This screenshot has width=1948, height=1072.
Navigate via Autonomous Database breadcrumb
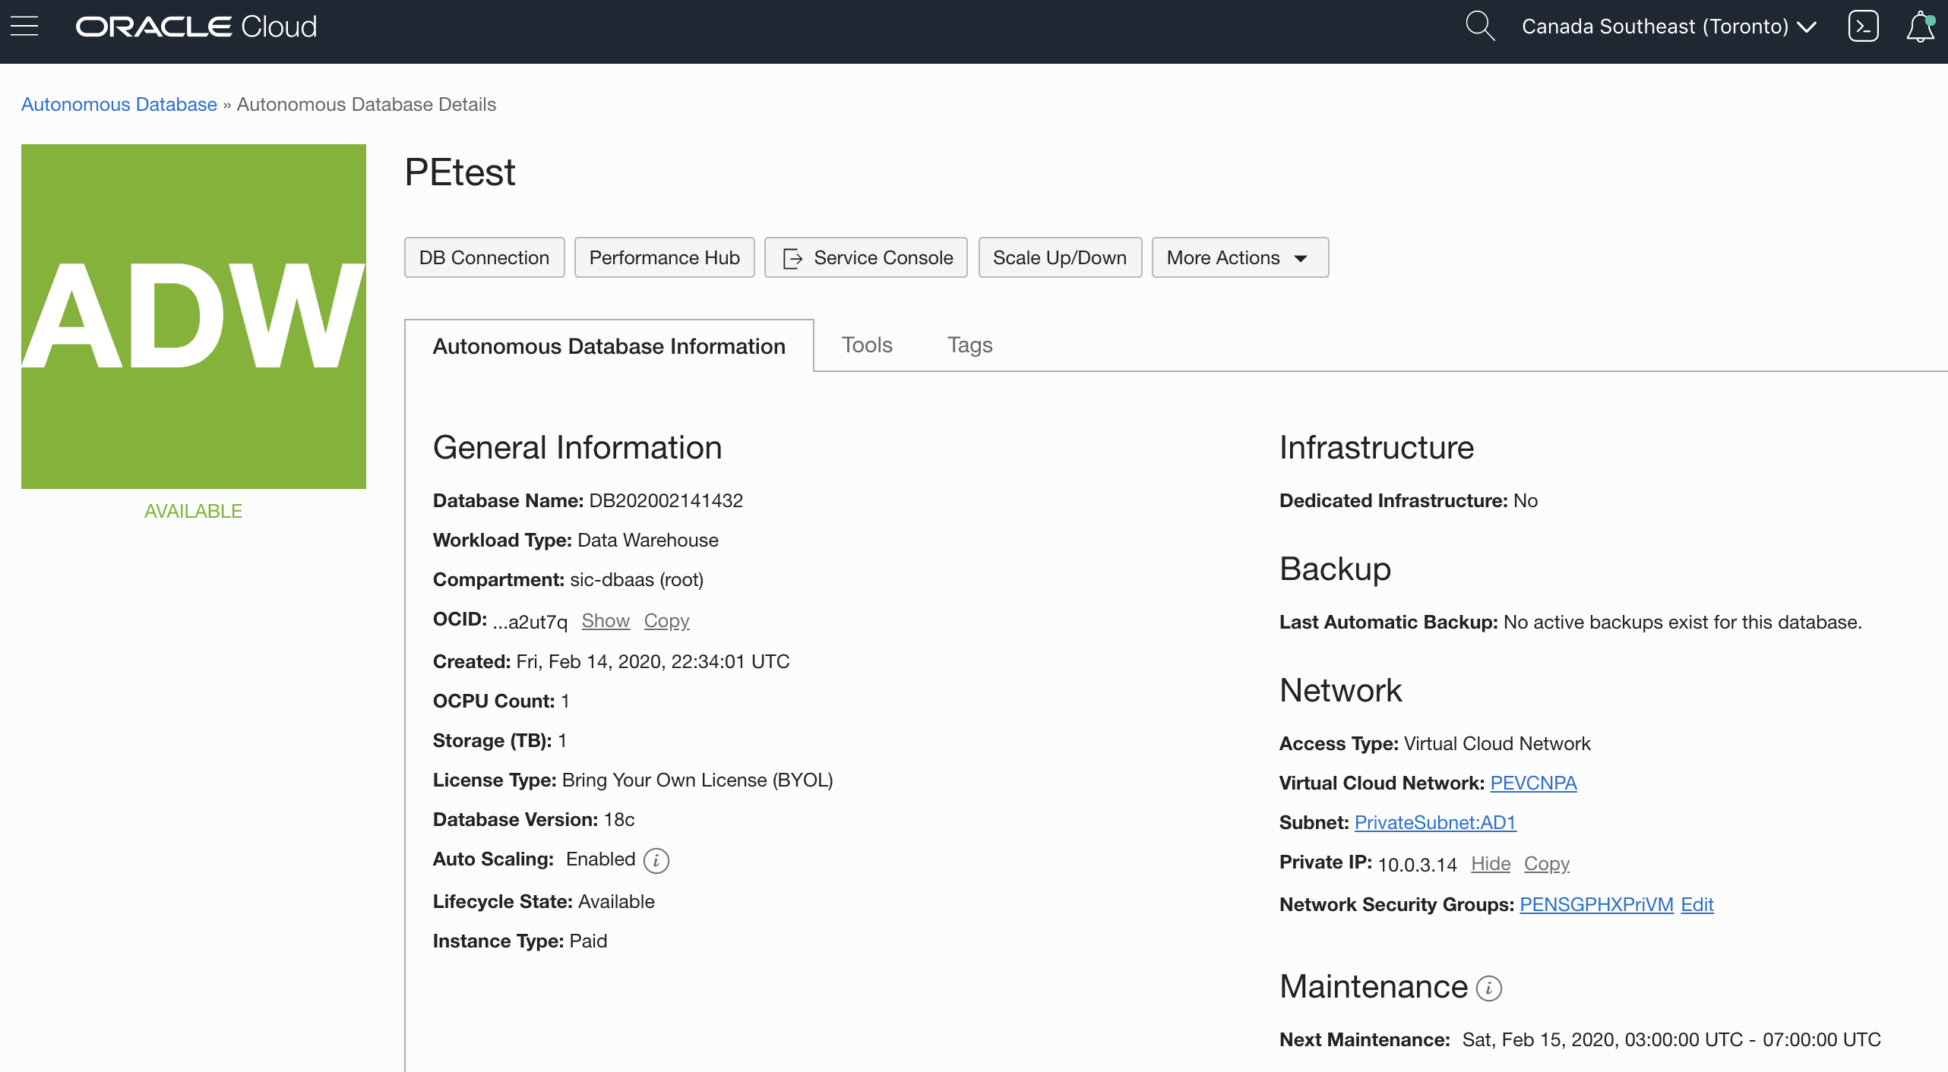(118, 104)
